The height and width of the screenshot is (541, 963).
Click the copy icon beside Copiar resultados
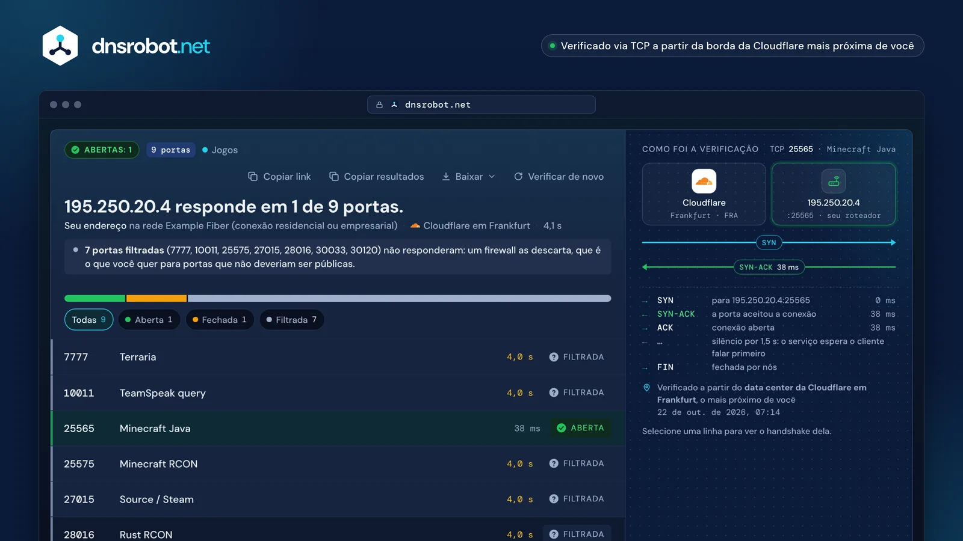coord(333,176)
